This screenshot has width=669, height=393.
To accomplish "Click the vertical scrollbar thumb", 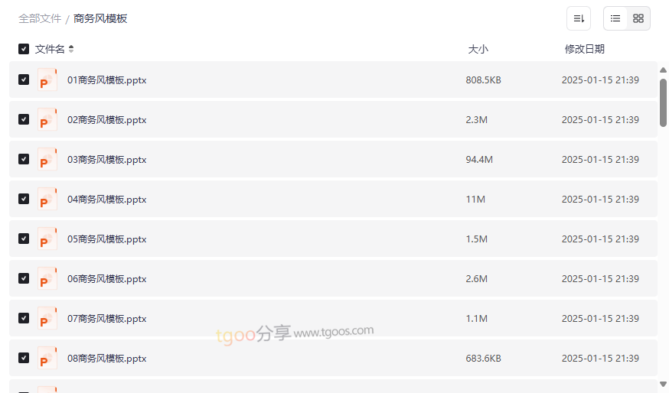I will click(x=663, y=102).
